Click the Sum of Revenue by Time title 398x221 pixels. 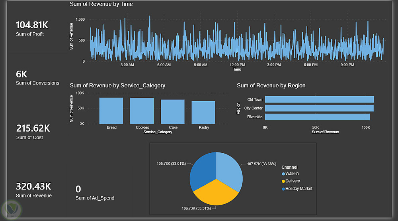(101, 4)
